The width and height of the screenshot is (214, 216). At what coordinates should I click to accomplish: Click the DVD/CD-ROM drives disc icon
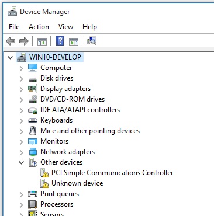click(x=33, y=99)
